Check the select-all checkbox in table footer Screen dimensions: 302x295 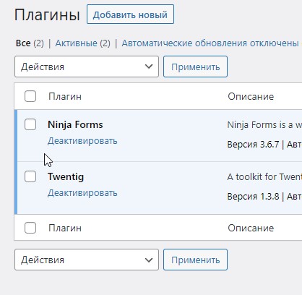click(x=30, y=228)
